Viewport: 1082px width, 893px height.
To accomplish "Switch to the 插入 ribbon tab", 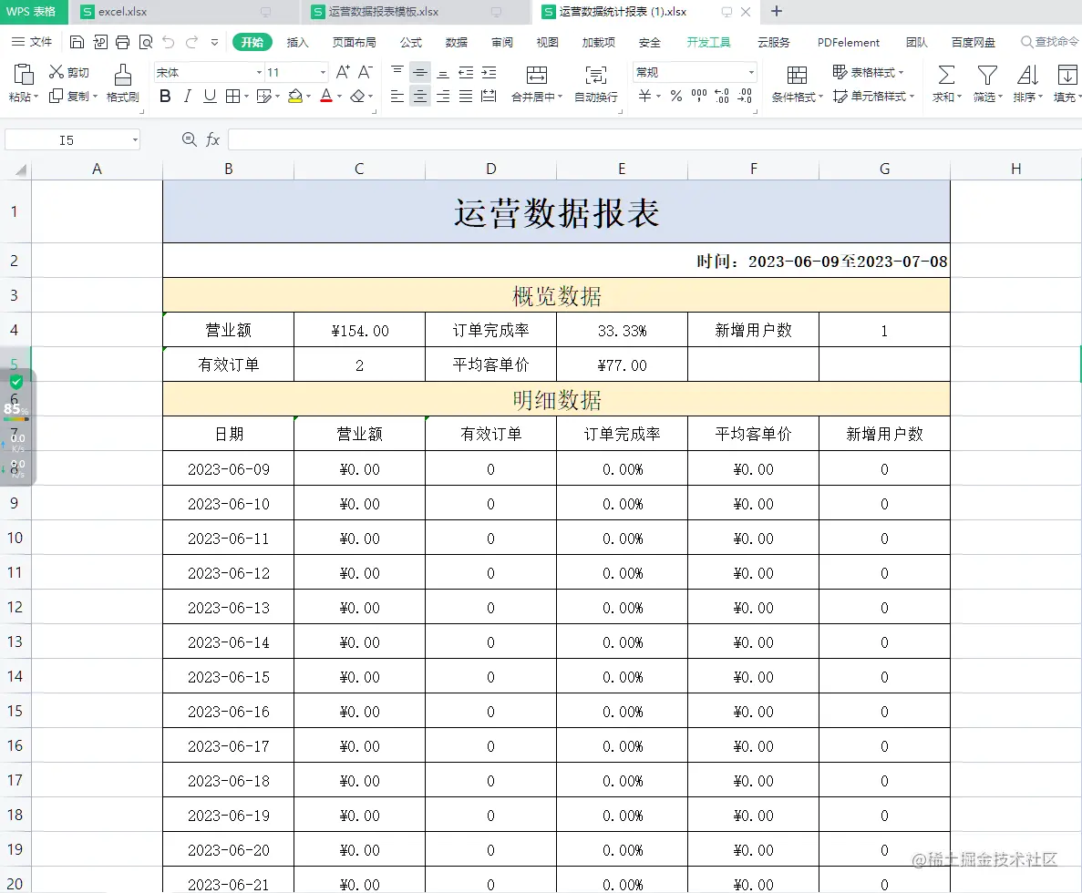I will pos(297,42).
